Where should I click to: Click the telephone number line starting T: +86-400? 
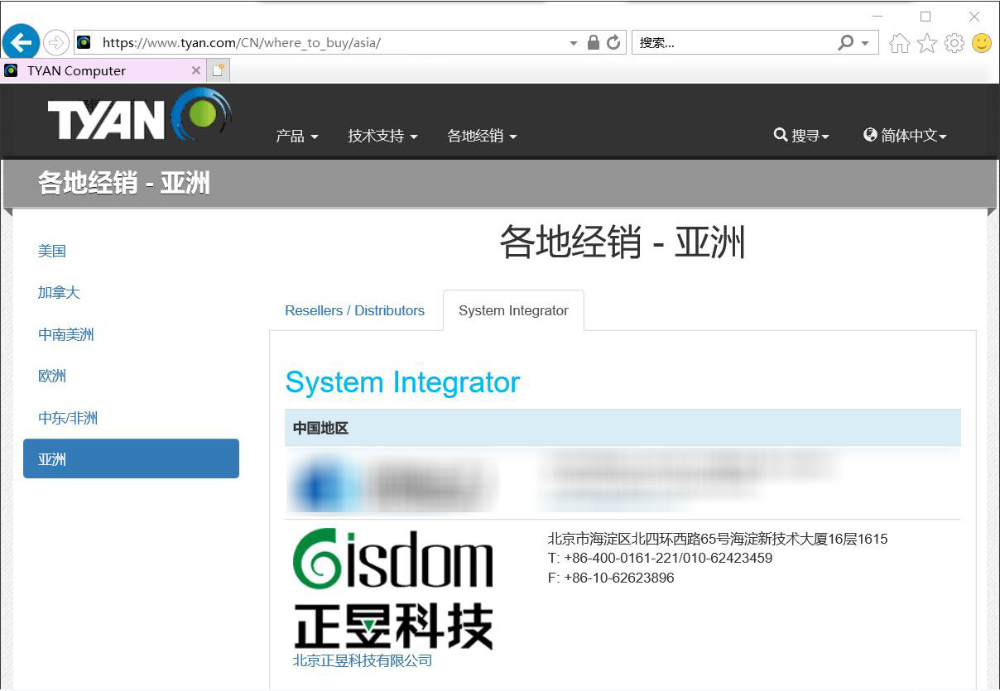click(x=660, y=558)
